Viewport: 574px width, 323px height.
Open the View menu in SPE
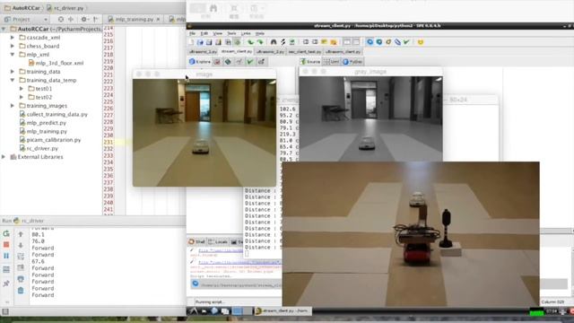(x=217, y=33)
